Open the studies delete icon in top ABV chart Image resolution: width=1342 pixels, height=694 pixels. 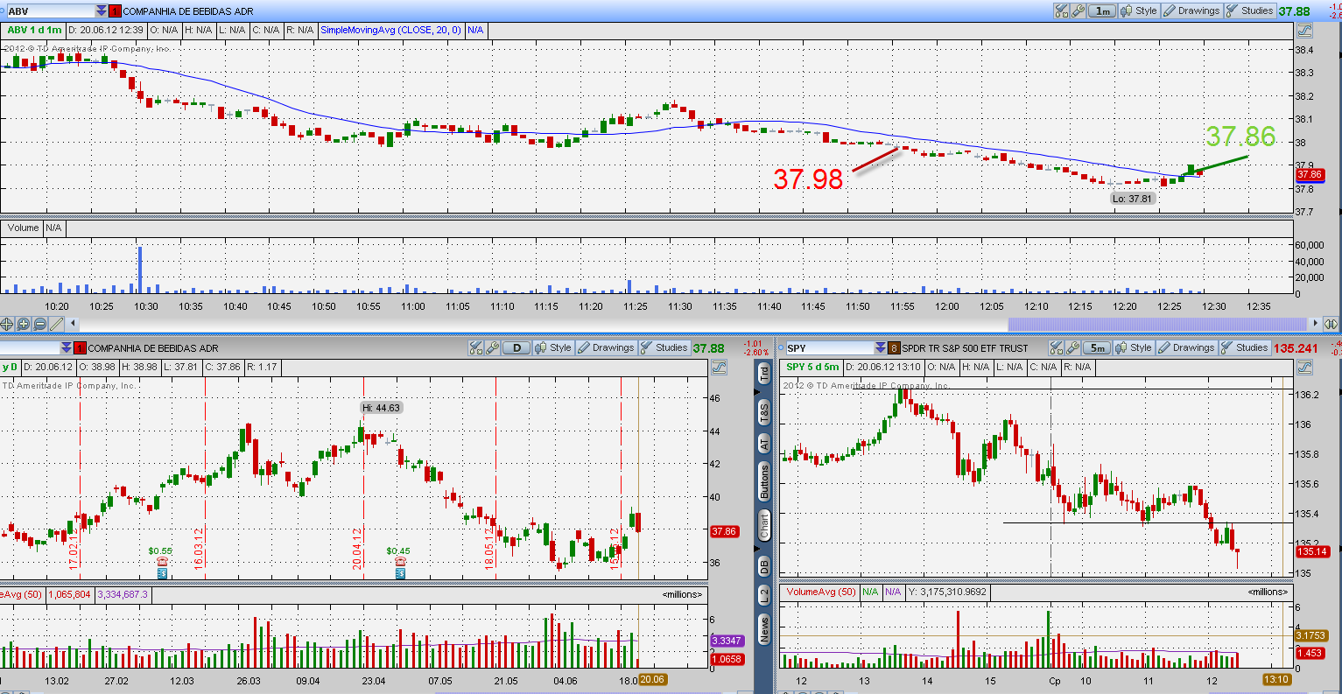[1062, 11]
